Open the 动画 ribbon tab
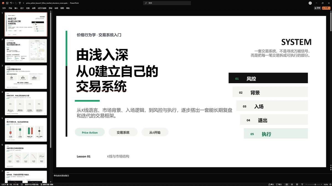 pos(33,8)
